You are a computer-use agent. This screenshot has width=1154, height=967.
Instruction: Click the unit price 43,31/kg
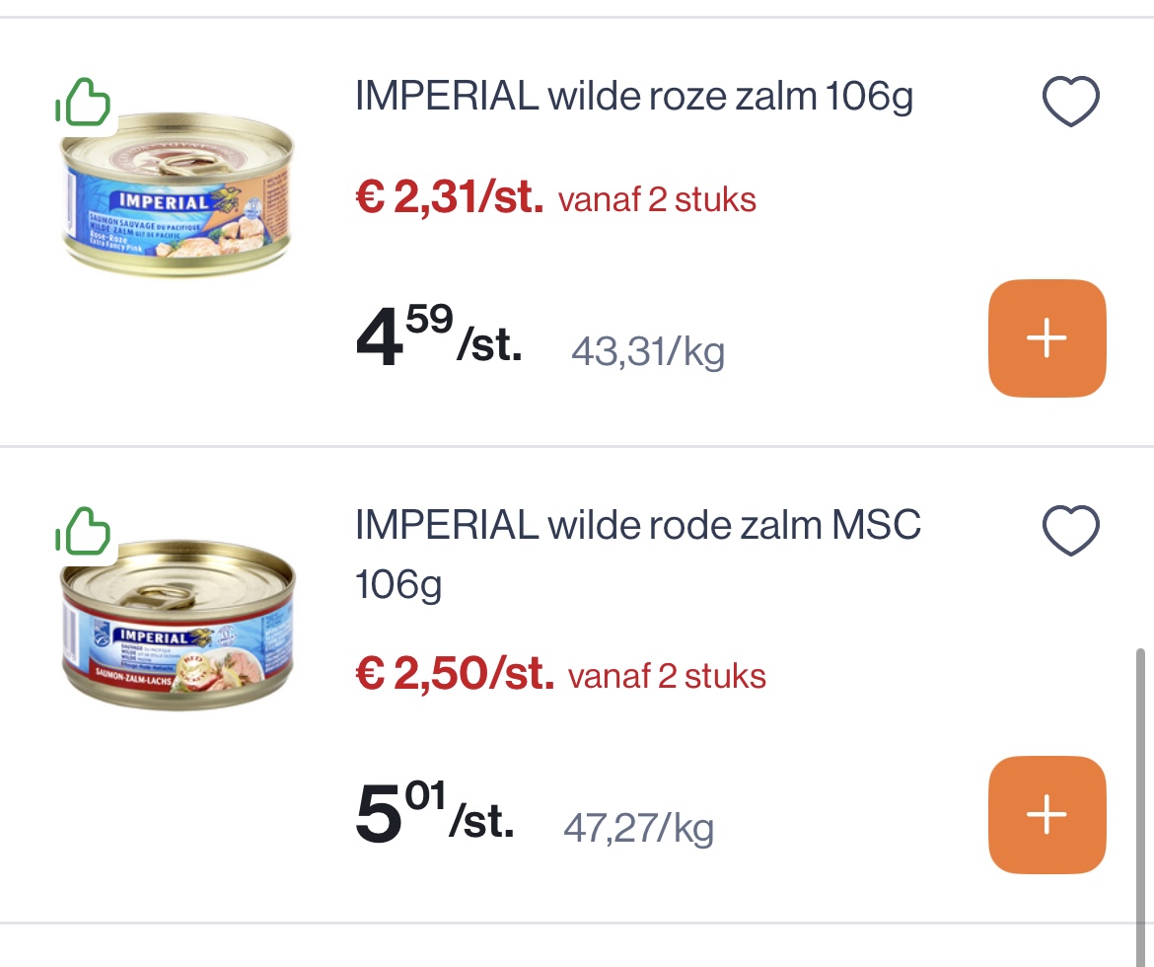(648, 350)
